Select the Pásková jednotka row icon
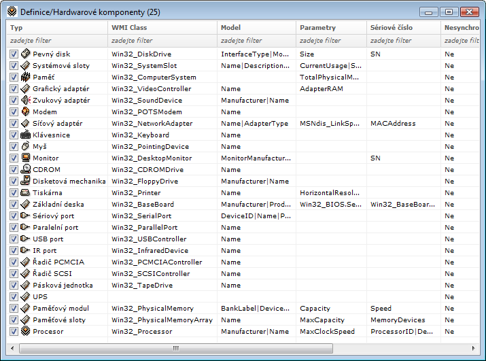Screen dimensions: 486x361 25,285
